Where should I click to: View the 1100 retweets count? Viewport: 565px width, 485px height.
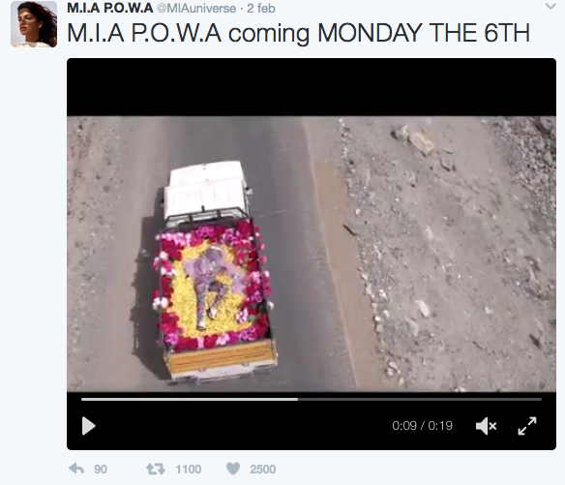tap(188, 470)
